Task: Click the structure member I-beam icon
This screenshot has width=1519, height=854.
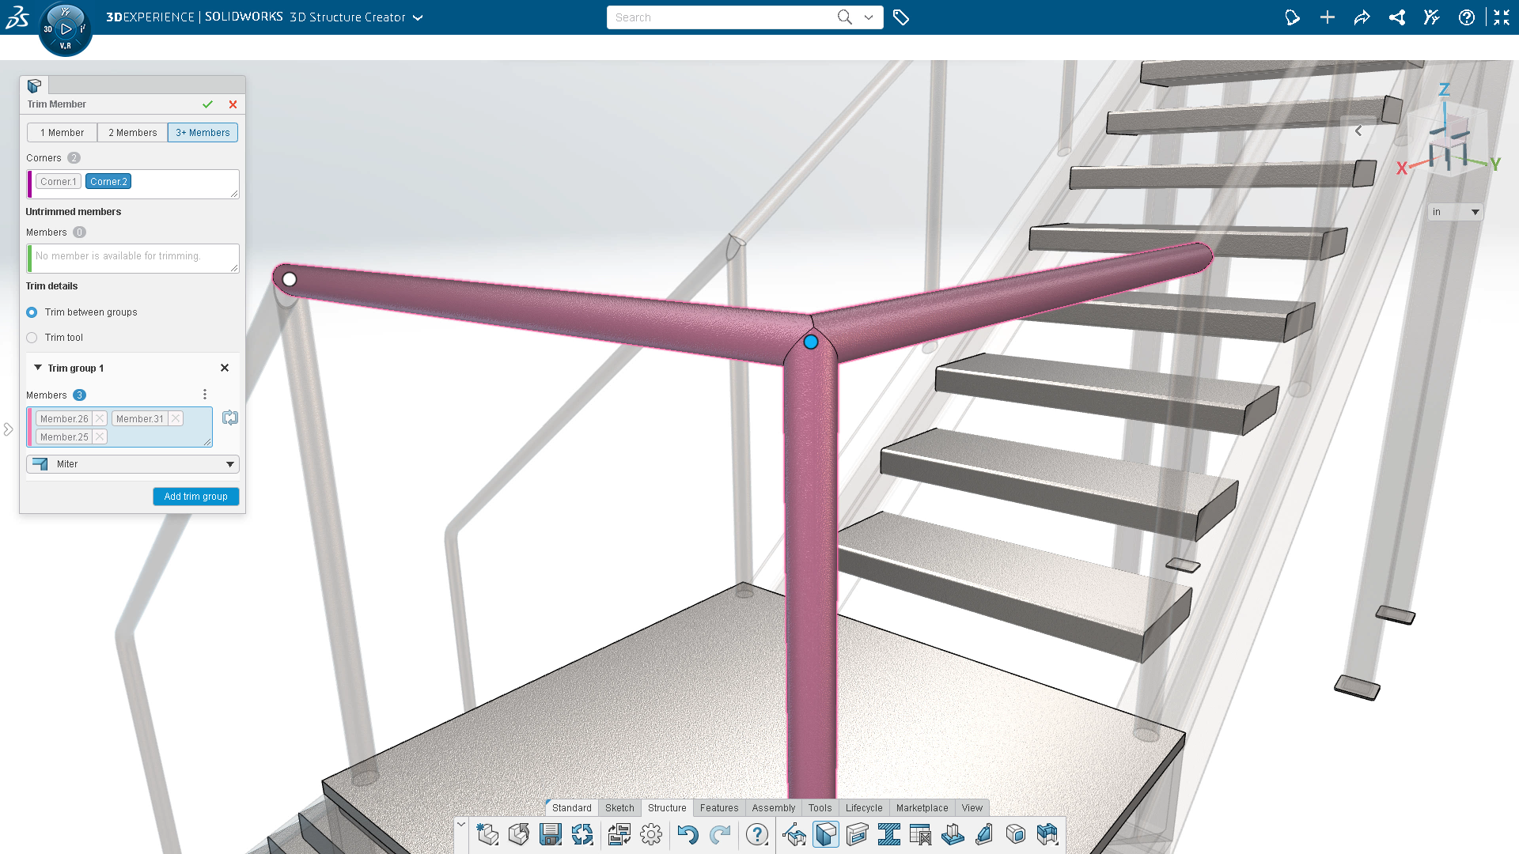Action: pyautogui.click(x=889, y=835)
